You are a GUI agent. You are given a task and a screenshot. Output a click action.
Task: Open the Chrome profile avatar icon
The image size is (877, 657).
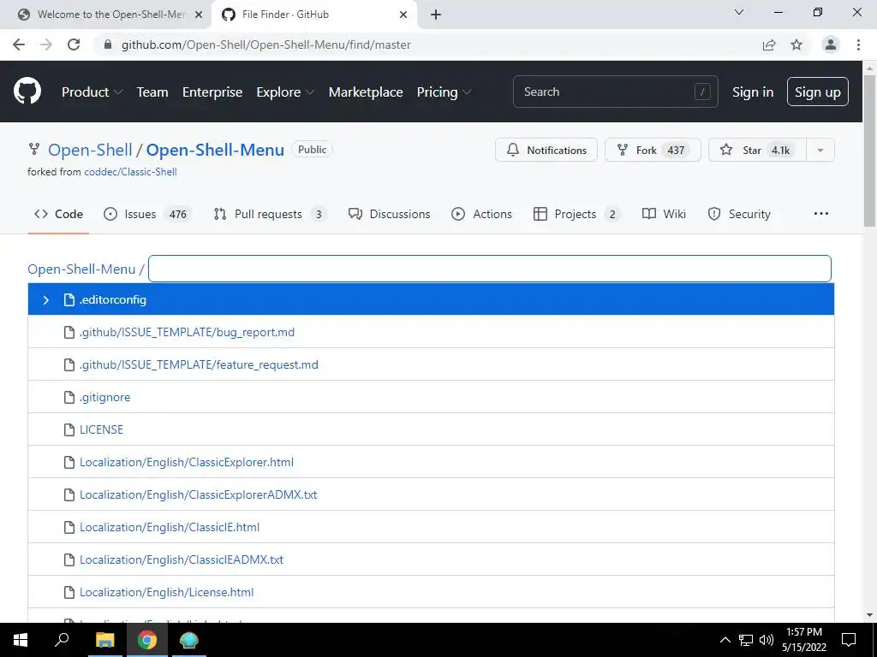pyautogui.click(x=831, y=44)
